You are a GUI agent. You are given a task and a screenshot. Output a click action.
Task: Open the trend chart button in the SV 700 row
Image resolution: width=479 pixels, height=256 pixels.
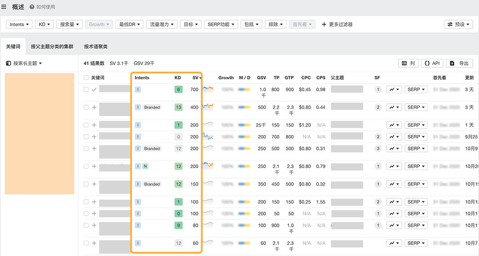click(394, 89)
